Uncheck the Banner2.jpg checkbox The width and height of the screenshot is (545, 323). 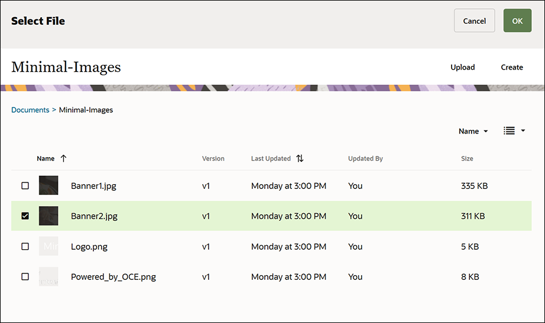click(25, 216)
